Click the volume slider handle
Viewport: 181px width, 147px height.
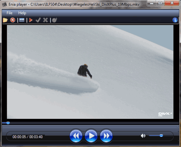(161, 136)
